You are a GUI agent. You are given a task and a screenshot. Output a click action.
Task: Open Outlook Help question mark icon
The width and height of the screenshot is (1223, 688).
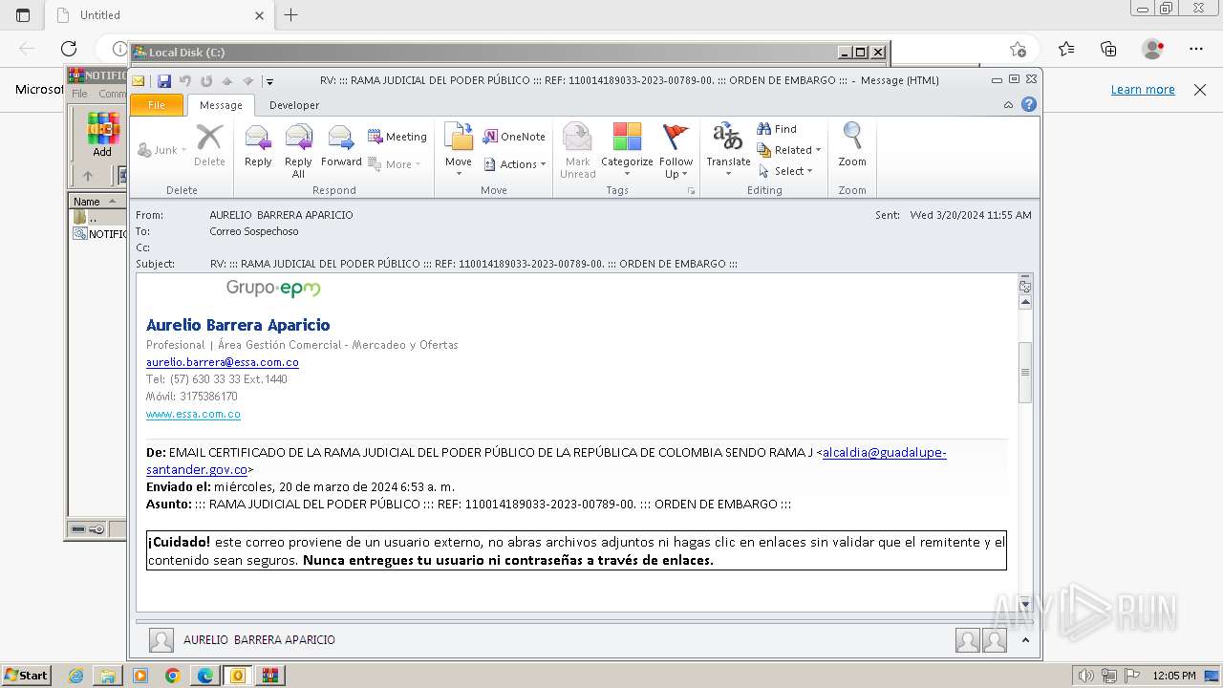tap(1029, 105)
